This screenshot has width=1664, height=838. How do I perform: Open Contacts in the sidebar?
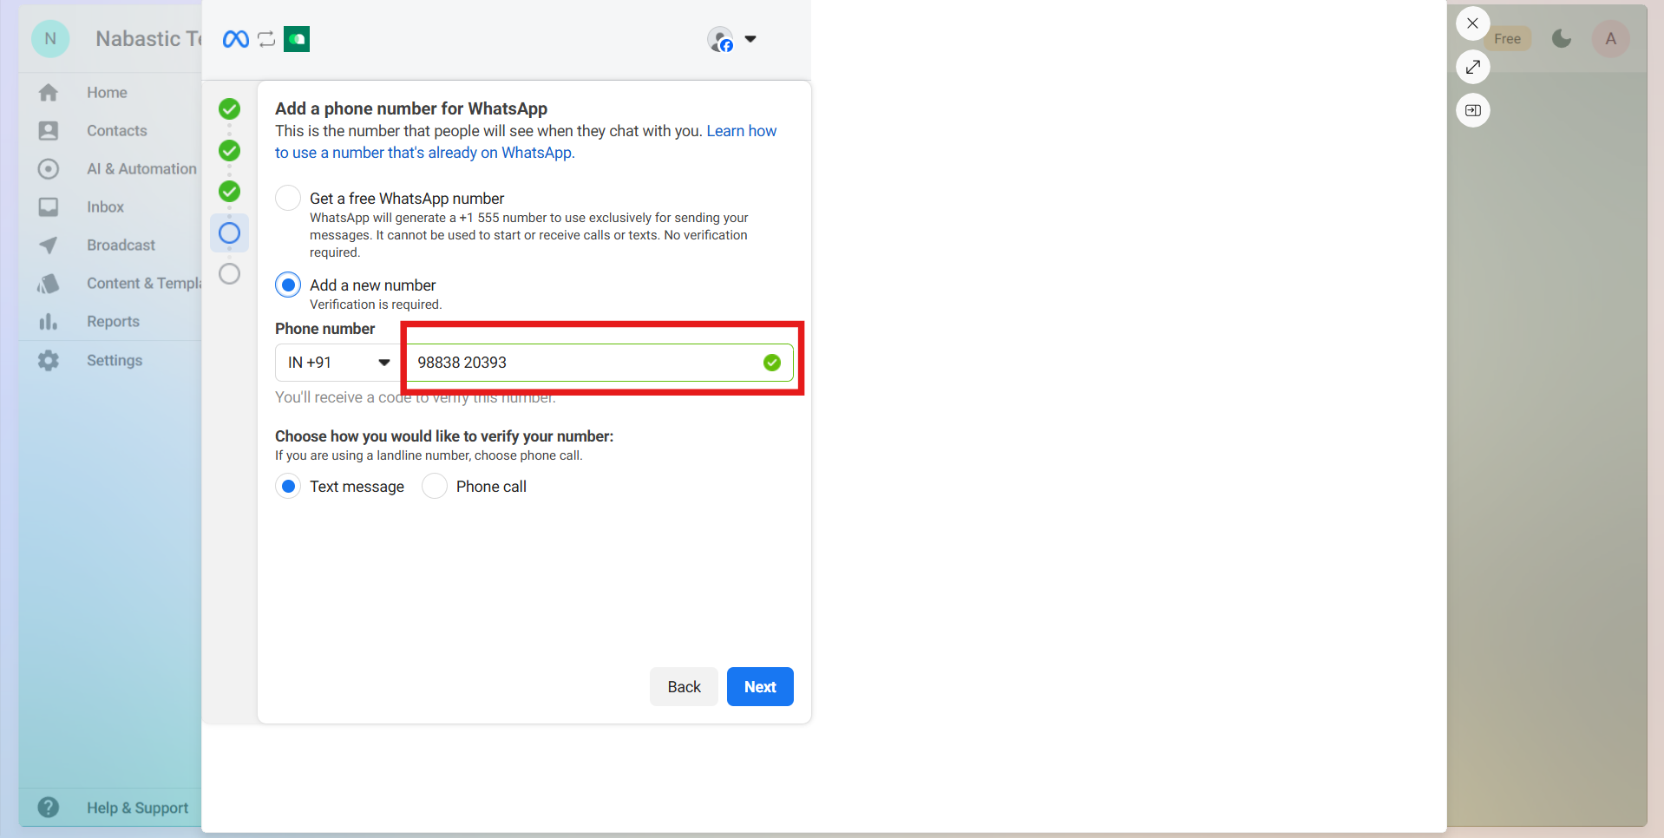click(117, 131)
